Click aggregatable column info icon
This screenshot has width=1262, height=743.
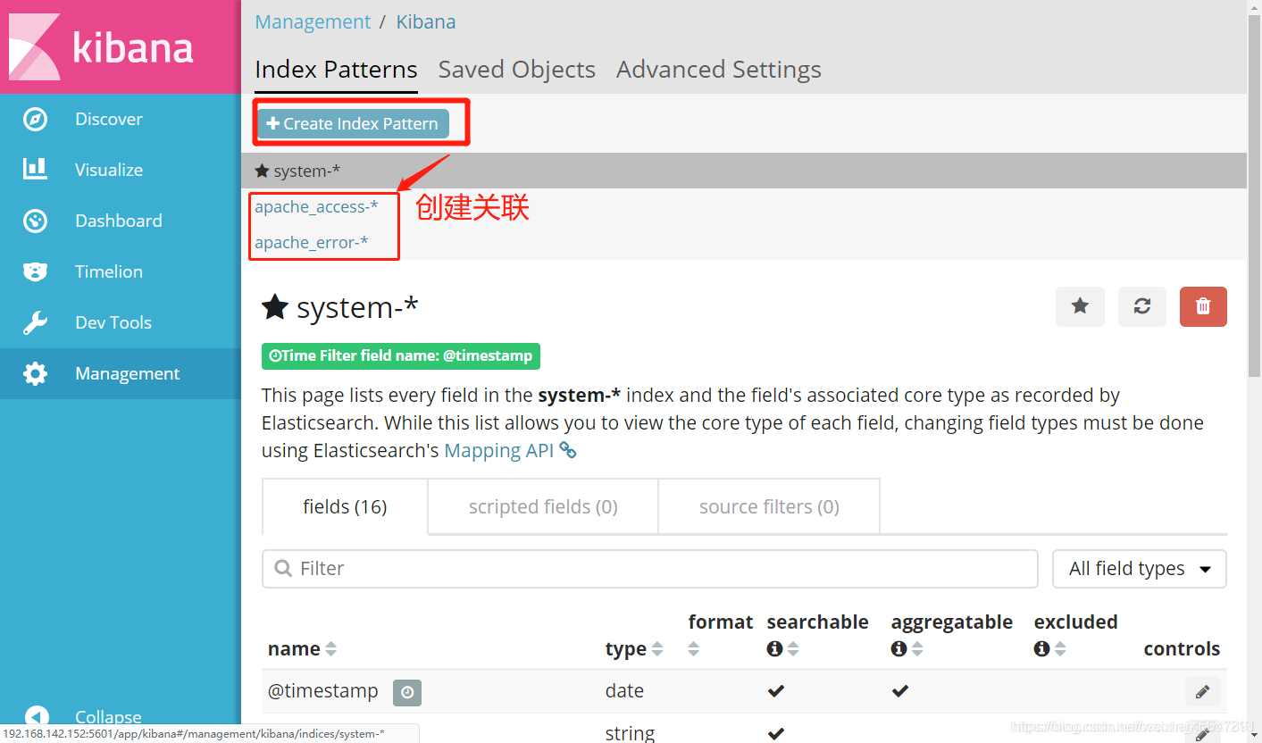point(898,649)
